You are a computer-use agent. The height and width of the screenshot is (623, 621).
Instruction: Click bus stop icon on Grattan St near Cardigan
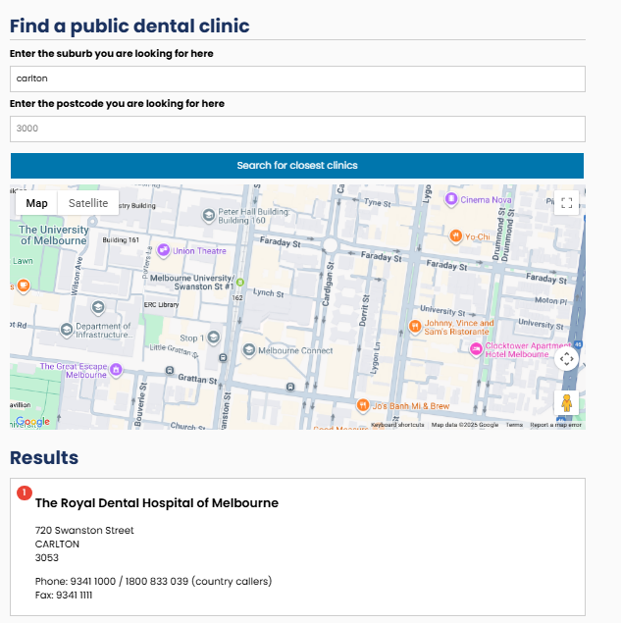(290, 387)
